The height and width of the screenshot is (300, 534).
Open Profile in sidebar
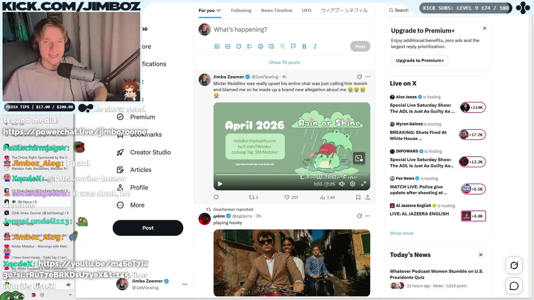(x=132, y=187)
